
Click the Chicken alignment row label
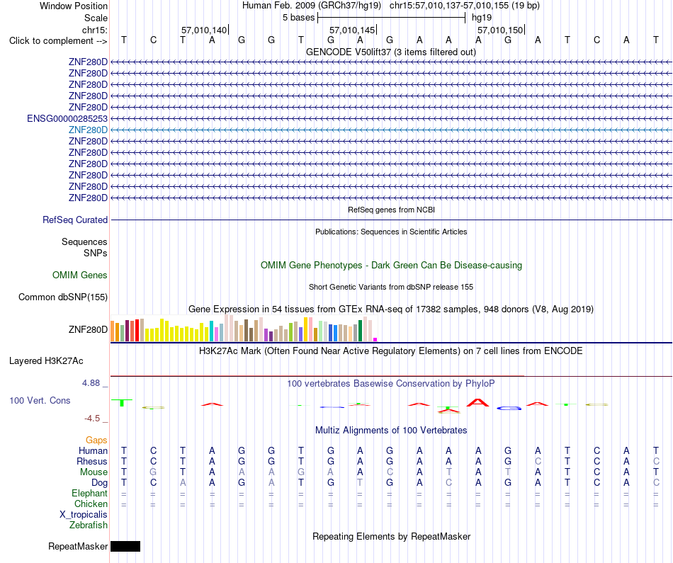point(91,504)
